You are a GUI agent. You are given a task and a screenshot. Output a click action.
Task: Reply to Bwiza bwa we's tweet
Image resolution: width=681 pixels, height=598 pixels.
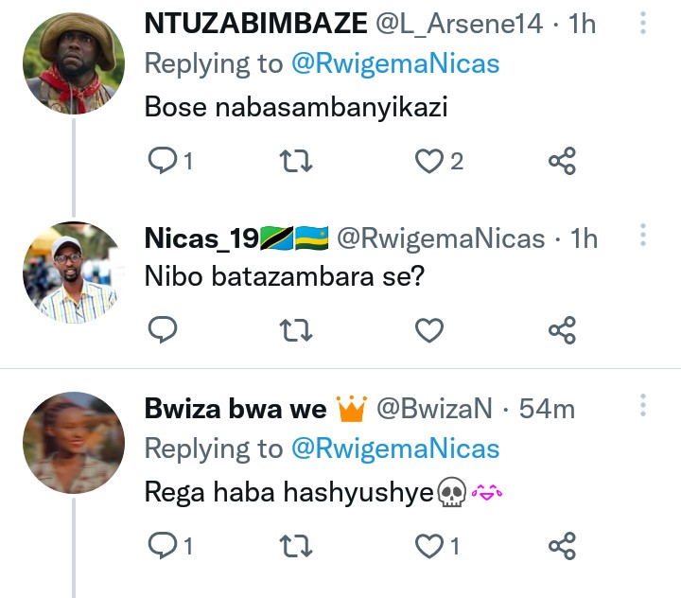164,546
